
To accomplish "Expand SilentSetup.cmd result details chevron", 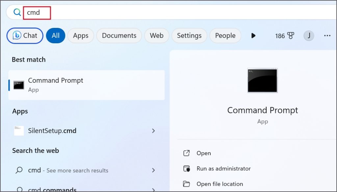I will point(153,131).
